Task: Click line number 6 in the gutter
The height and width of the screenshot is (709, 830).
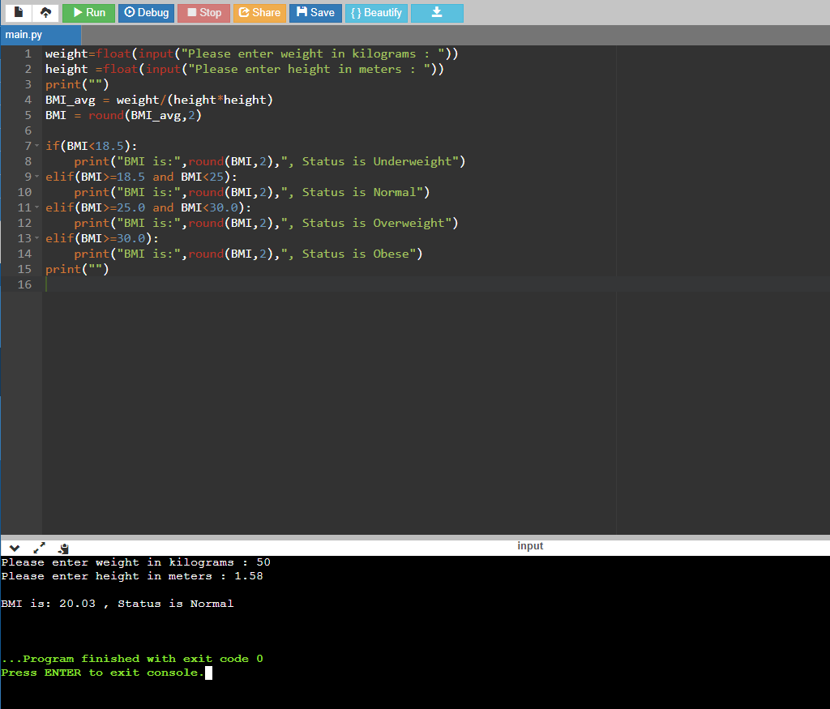Action: pos(28,130)
